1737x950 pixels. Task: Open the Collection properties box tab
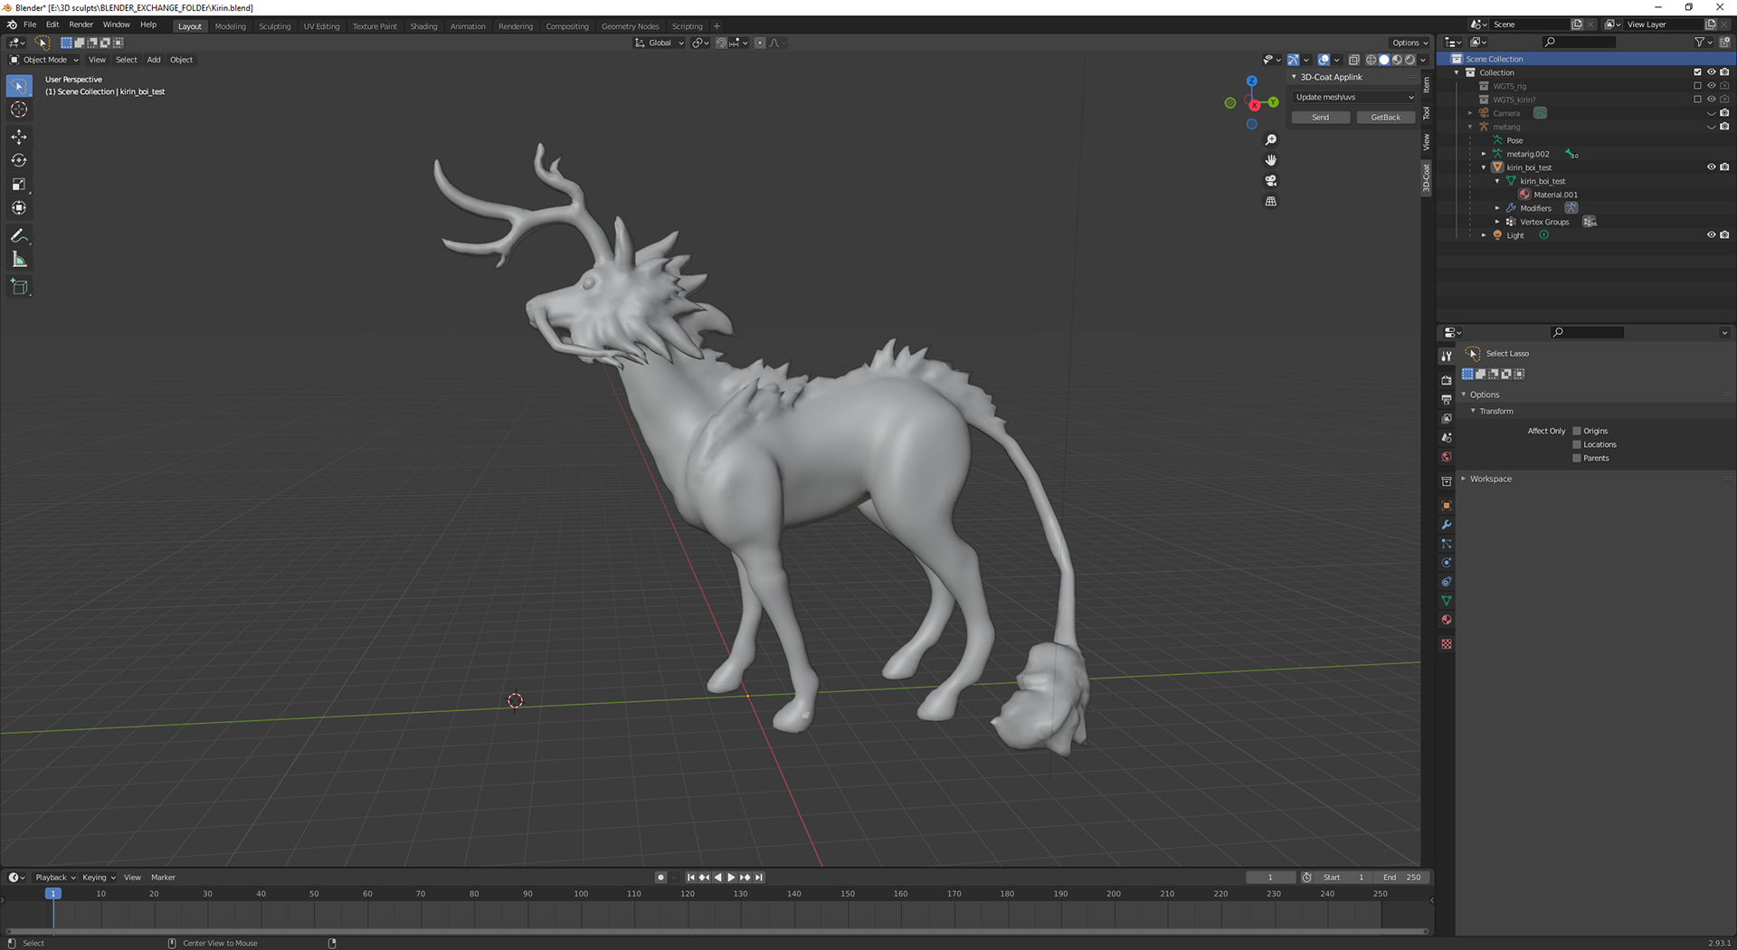click(x=1447, y=481)
